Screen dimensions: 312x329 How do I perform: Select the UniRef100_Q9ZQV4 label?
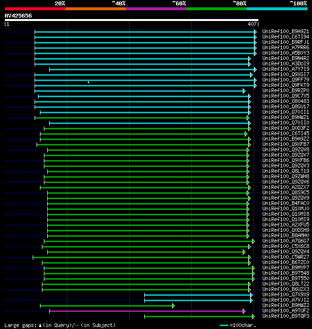tap(286, 251)
